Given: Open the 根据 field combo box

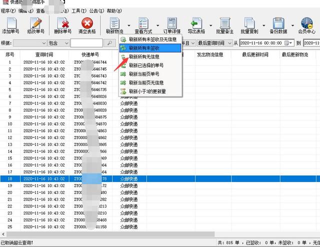Looking at the screenshot, I should click(x=30, y=43).
